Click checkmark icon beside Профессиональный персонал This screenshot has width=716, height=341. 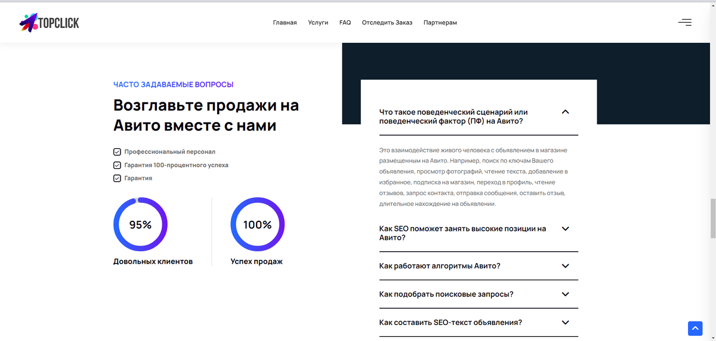pyautogui.click(x=117, y=152)
